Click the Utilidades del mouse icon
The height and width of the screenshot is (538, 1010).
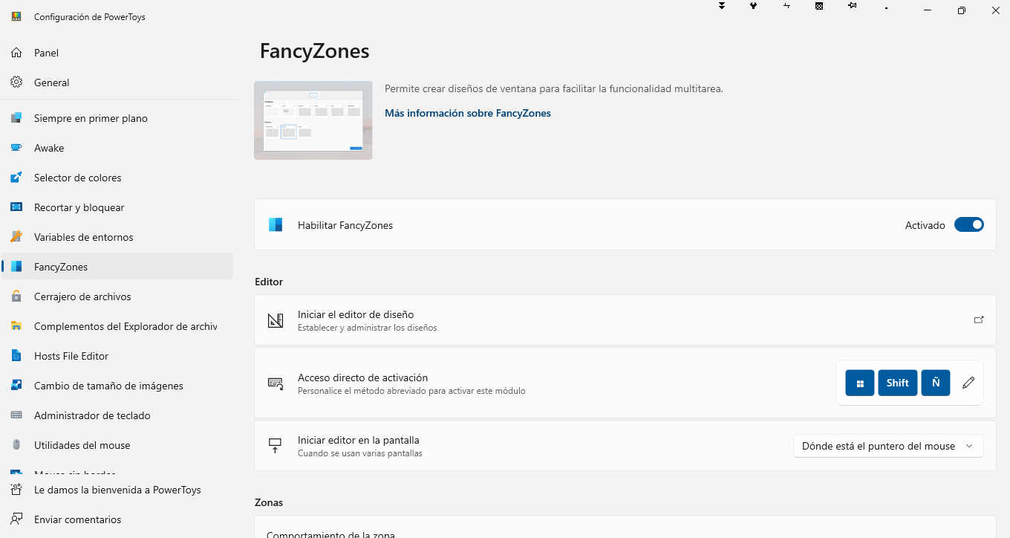click(16, 445)
